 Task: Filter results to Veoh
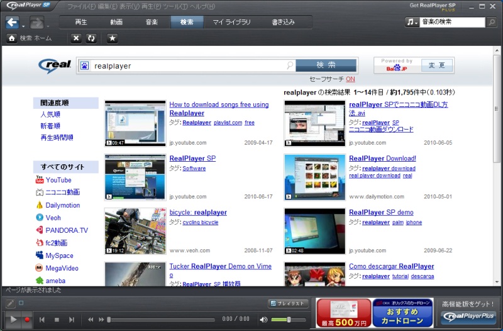(53, 218)
